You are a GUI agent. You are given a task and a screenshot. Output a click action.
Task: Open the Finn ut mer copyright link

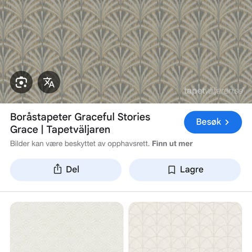[172, 144]
